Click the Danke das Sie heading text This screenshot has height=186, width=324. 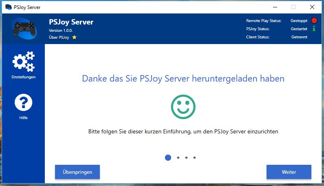[183, 79]
